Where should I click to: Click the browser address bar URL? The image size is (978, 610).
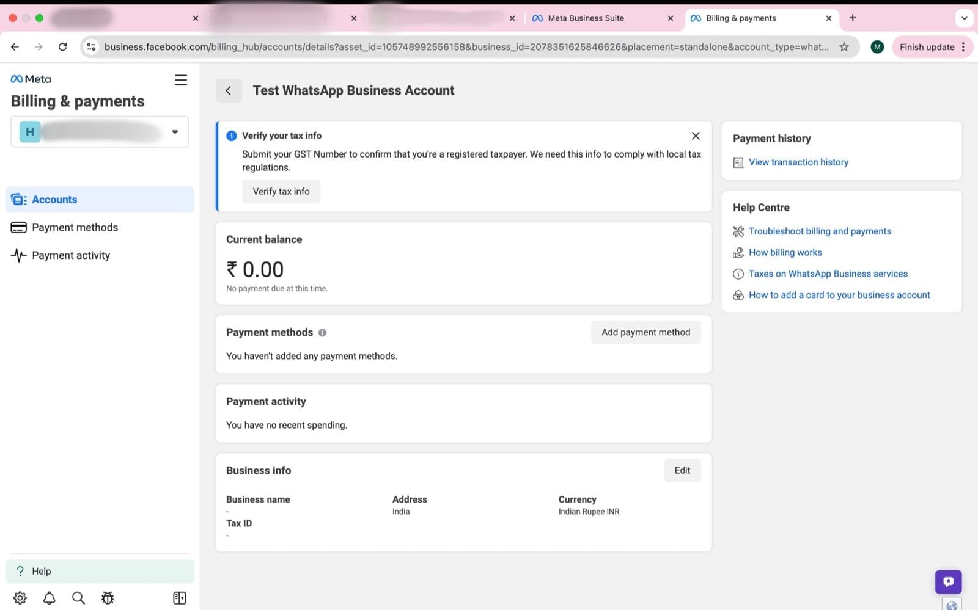point(465,47)
